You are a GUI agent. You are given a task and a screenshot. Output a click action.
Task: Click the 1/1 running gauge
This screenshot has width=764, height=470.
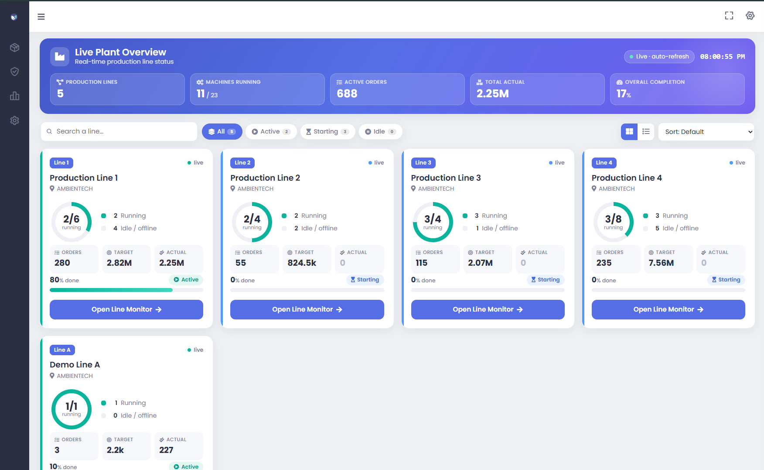72,409
